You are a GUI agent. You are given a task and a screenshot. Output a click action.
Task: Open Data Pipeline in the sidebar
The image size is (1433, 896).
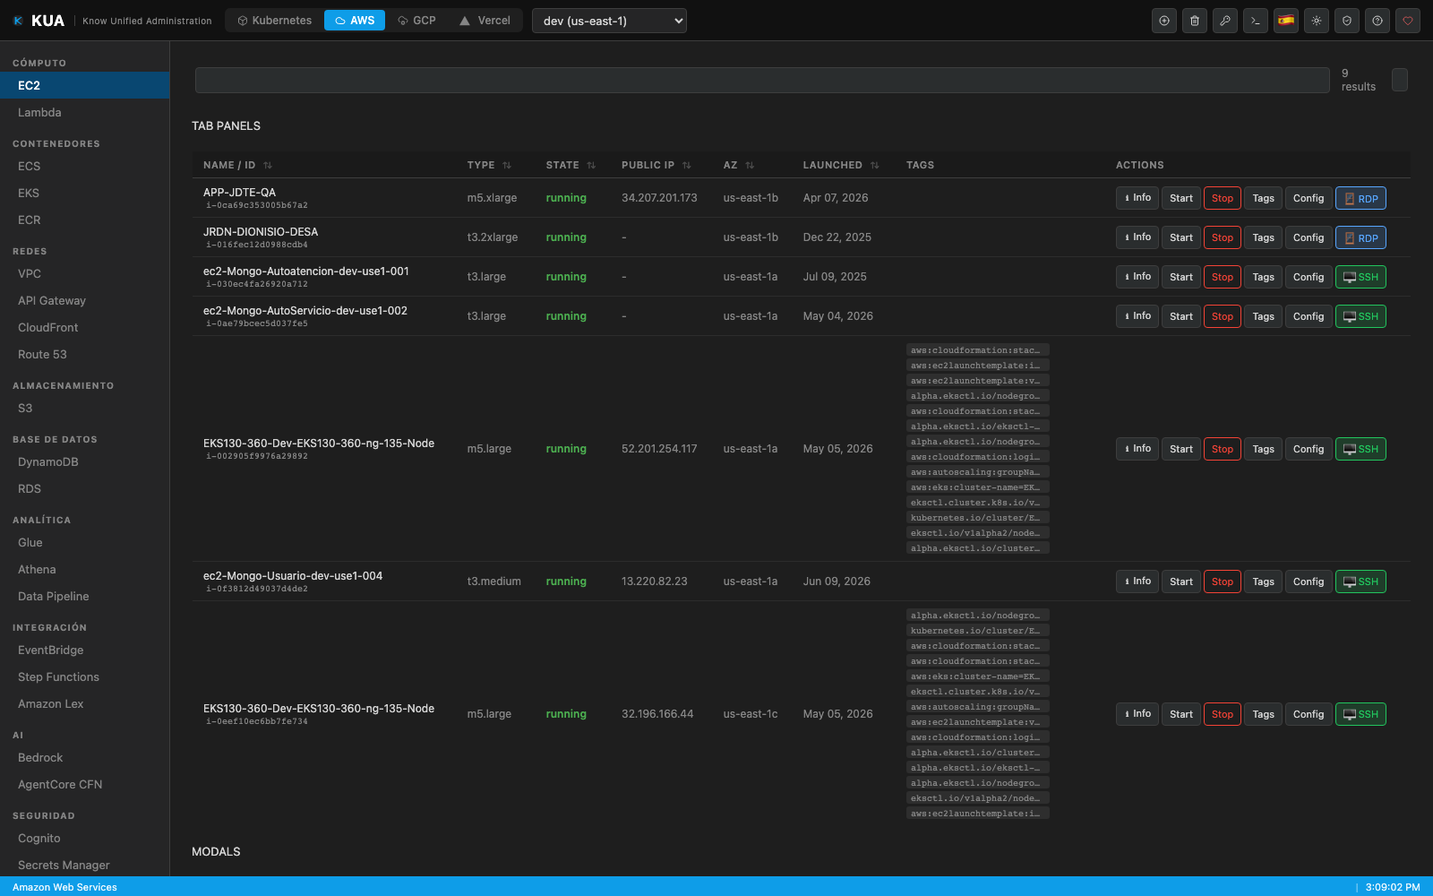(x=84, y=596)
